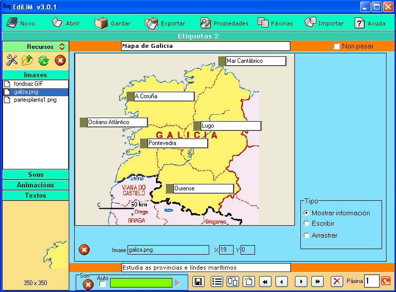Select the Escribir radio option
Screen dimensions: 396x292
(x=307, y=224)
